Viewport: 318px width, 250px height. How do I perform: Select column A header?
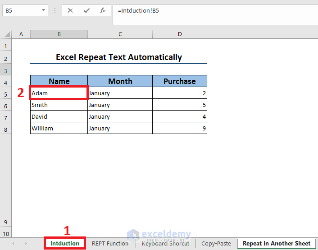pyautogui.click(x=21, y=34)
